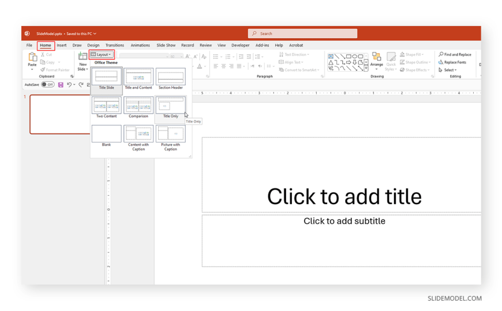The width and height of the screenshot is (502, 311).
Task: Select the Triangle shape in gallery
Action: (x=331, y=62)
